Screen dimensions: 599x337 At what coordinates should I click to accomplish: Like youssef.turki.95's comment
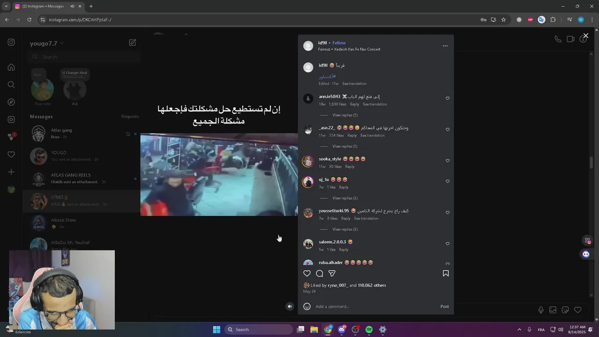447,212
